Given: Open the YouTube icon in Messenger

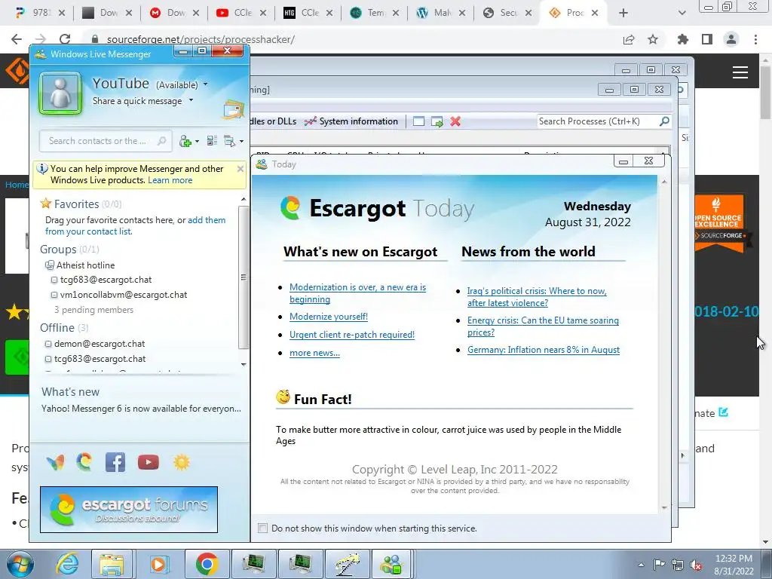Looking at the screenshot, I should [149, 462].
